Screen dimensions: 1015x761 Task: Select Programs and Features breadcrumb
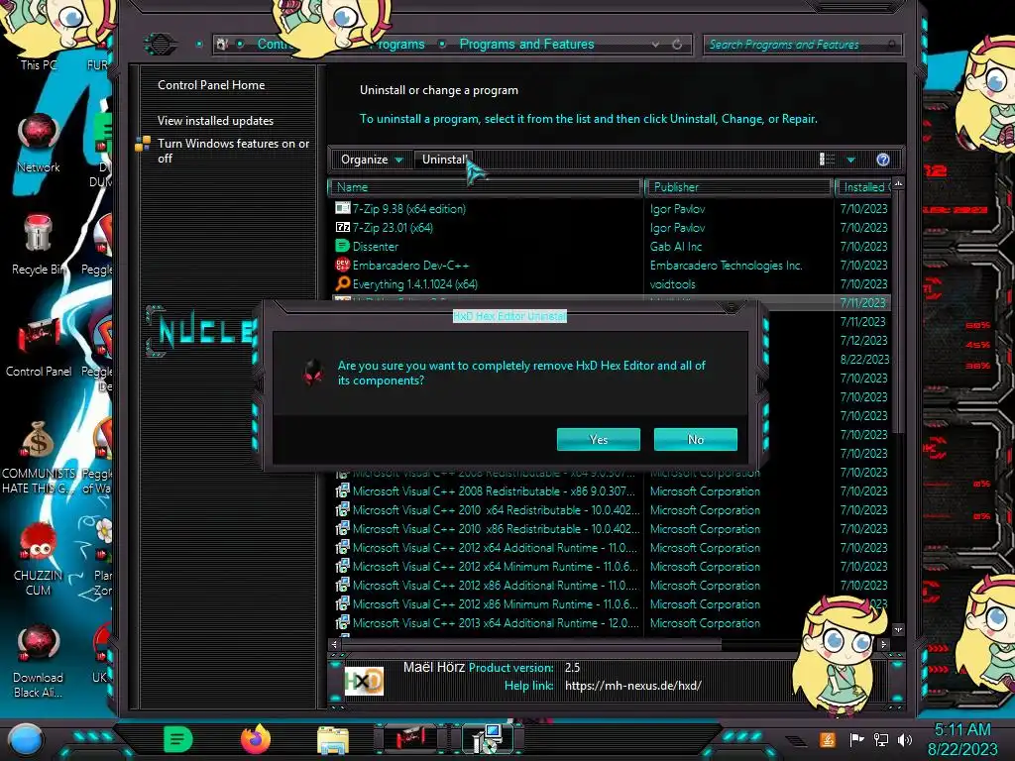pos(526,44)
